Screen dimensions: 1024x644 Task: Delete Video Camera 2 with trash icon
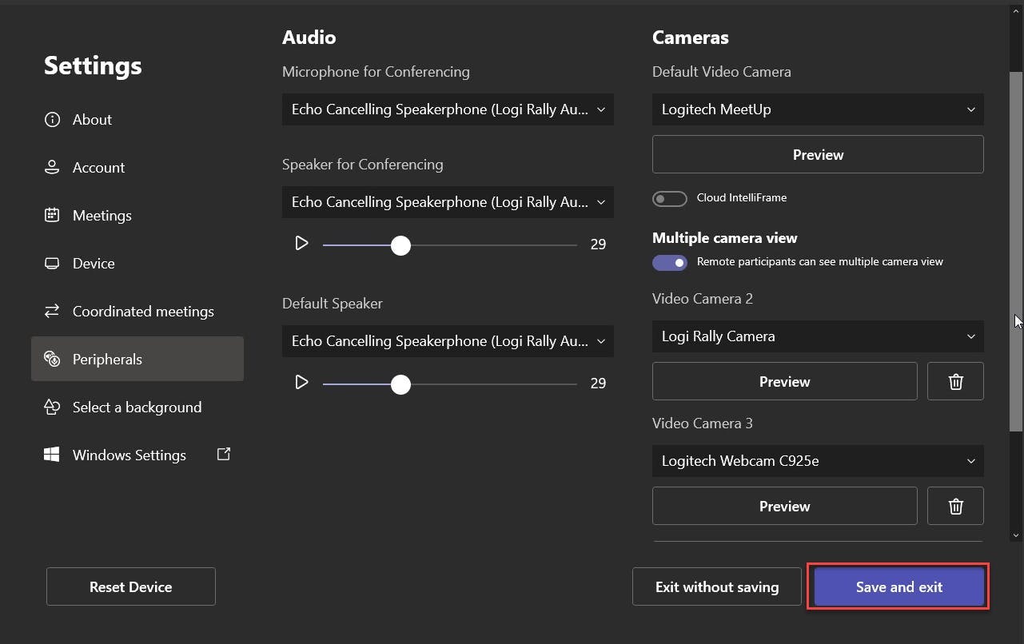pyautogui.click(x=955, y=382)
